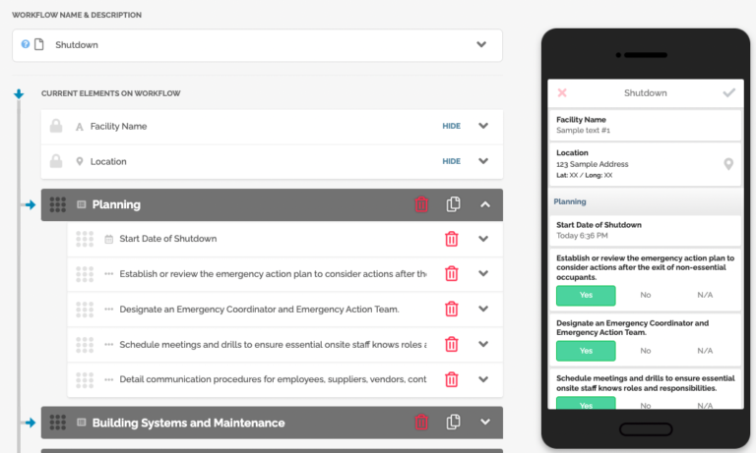Open the Schedule meetings and drills element

click(273, 344)
